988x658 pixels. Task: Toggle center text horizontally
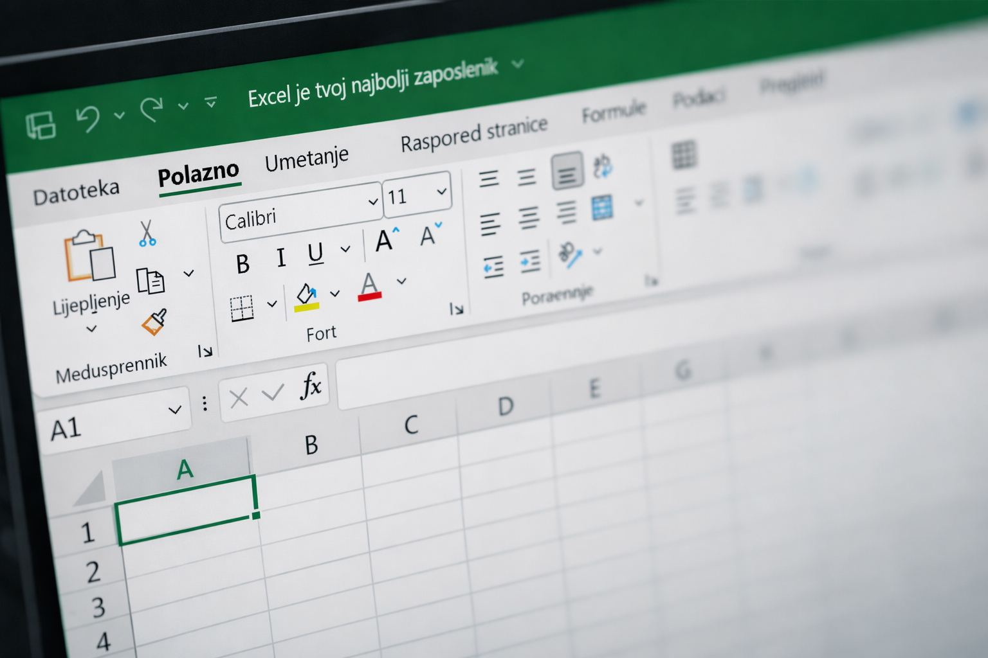[529, 217]
